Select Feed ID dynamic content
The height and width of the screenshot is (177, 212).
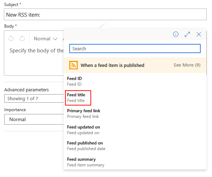point(75,81)
